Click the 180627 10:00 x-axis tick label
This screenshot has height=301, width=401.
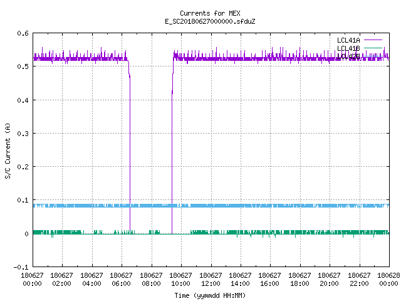[180, 280]
